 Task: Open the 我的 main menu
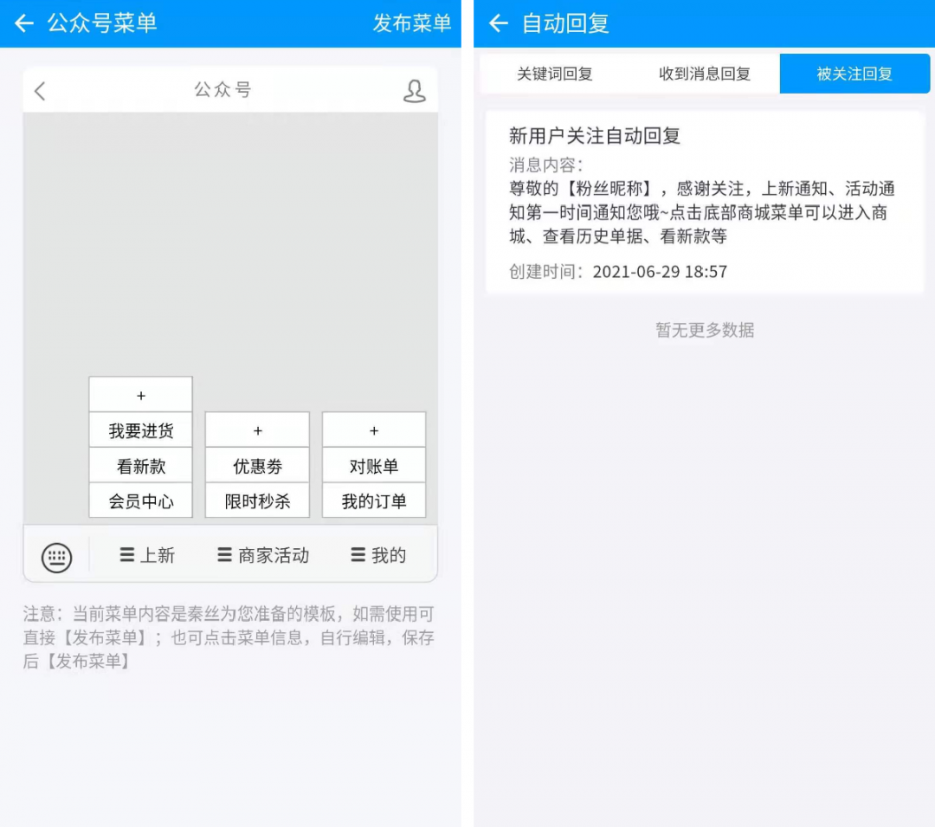point(378,555)
